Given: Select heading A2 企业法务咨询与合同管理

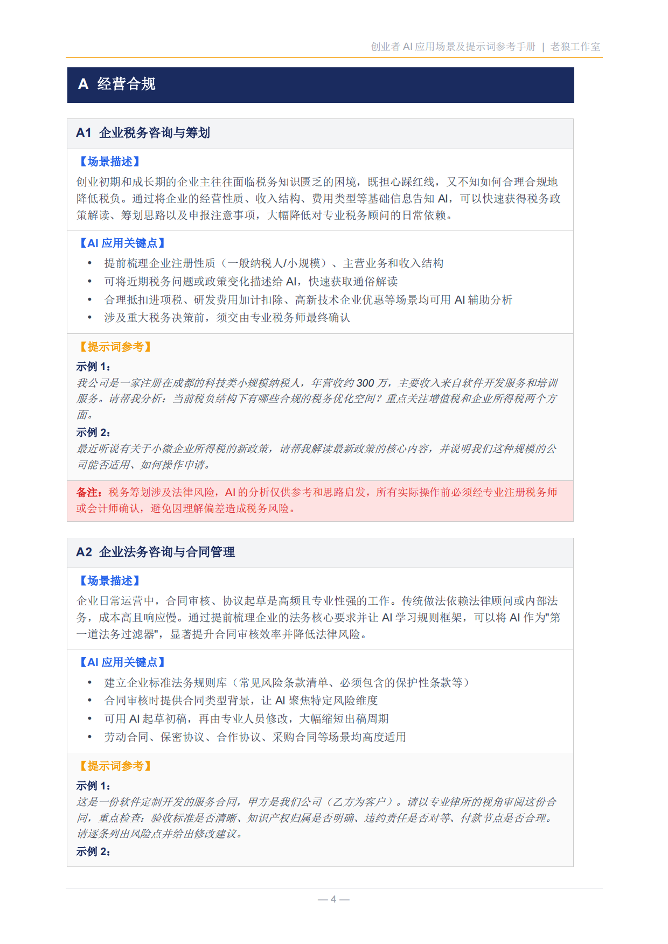Looking at the screenshot, I should pyautogui.click(x=155, y=552).
